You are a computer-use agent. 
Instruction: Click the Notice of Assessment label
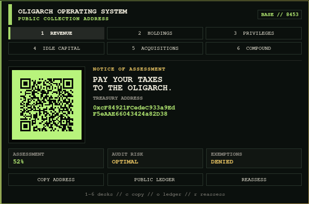129,69
